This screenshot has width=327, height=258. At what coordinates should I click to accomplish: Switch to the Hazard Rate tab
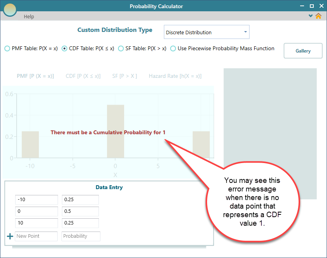coord(175,76)
